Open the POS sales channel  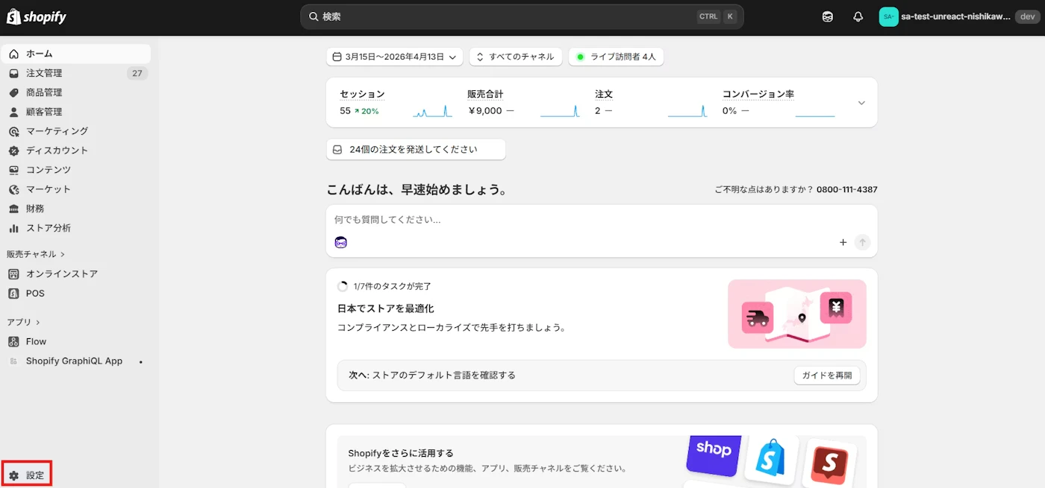[x=76, y=294]
